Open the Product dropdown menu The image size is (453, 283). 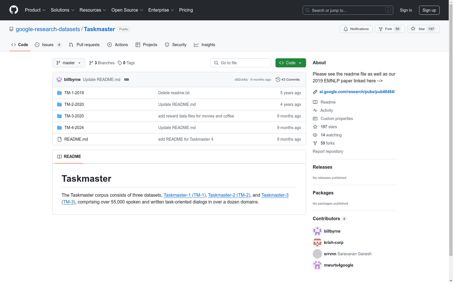[x=35, y=10]
